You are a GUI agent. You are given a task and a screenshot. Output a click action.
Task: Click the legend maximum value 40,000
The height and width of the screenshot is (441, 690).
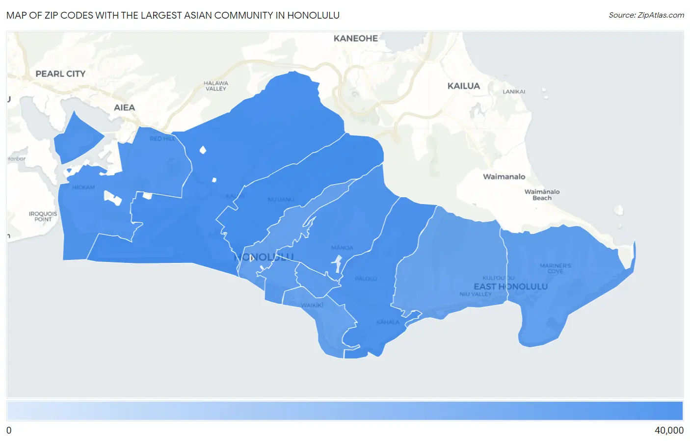(669, 430)
